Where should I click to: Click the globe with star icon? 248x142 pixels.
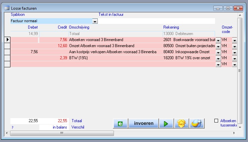coord(197,123)
